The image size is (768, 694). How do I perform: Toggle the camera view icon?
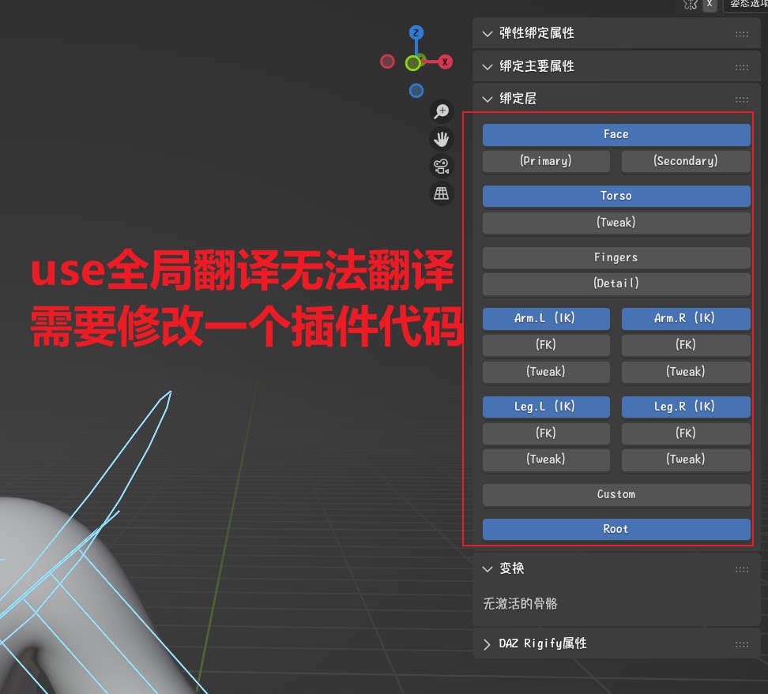click(442, 167)
